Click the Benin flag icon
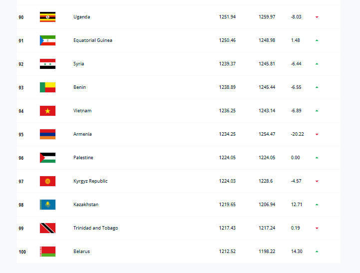The width and height of the screenshot is (360, 273). [47, 87]
